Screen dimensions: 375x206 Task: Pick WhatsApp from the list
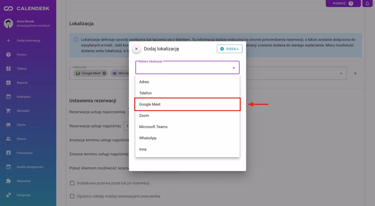(x=188, y=138)
